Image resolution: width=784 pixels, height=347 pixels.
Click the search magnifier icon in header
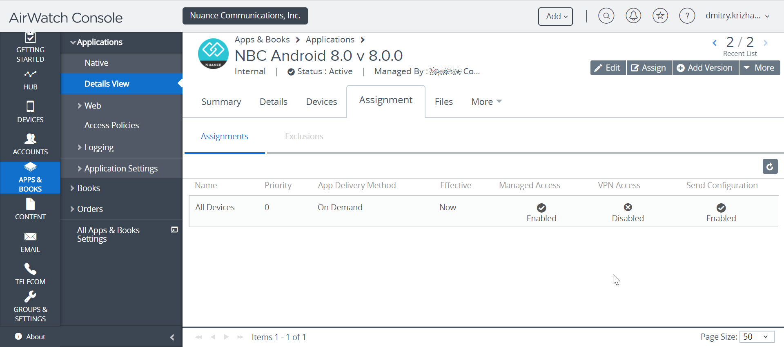coord(606,16)
